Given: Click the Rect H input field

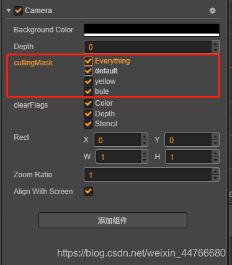Looking at the screenshot, I should [189, 157].
